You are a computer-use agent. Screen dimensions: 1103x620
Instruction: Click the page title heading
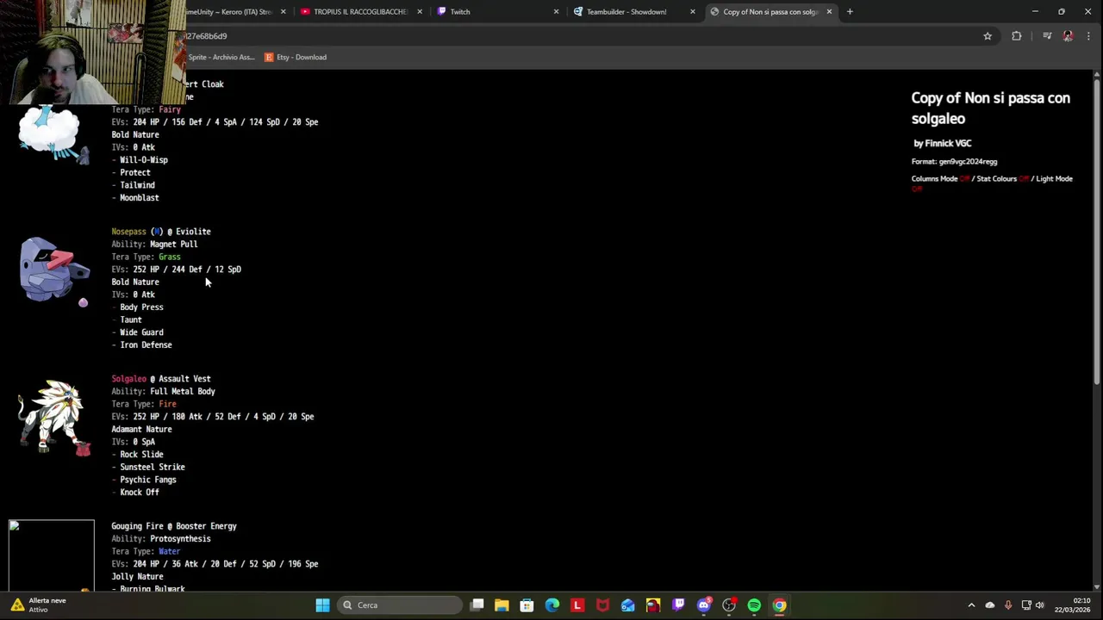coord(991,108)
